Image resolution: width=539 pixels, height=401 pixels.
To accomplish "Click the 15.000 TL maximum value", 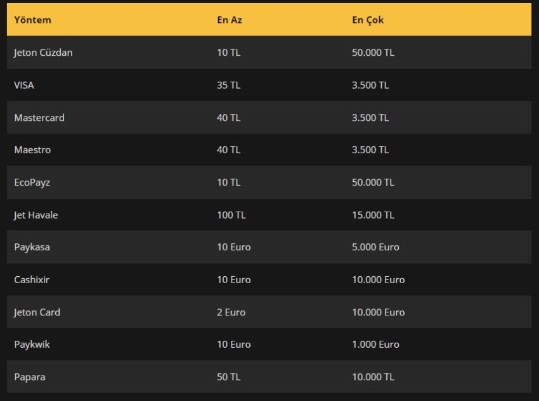I will 373,215.
